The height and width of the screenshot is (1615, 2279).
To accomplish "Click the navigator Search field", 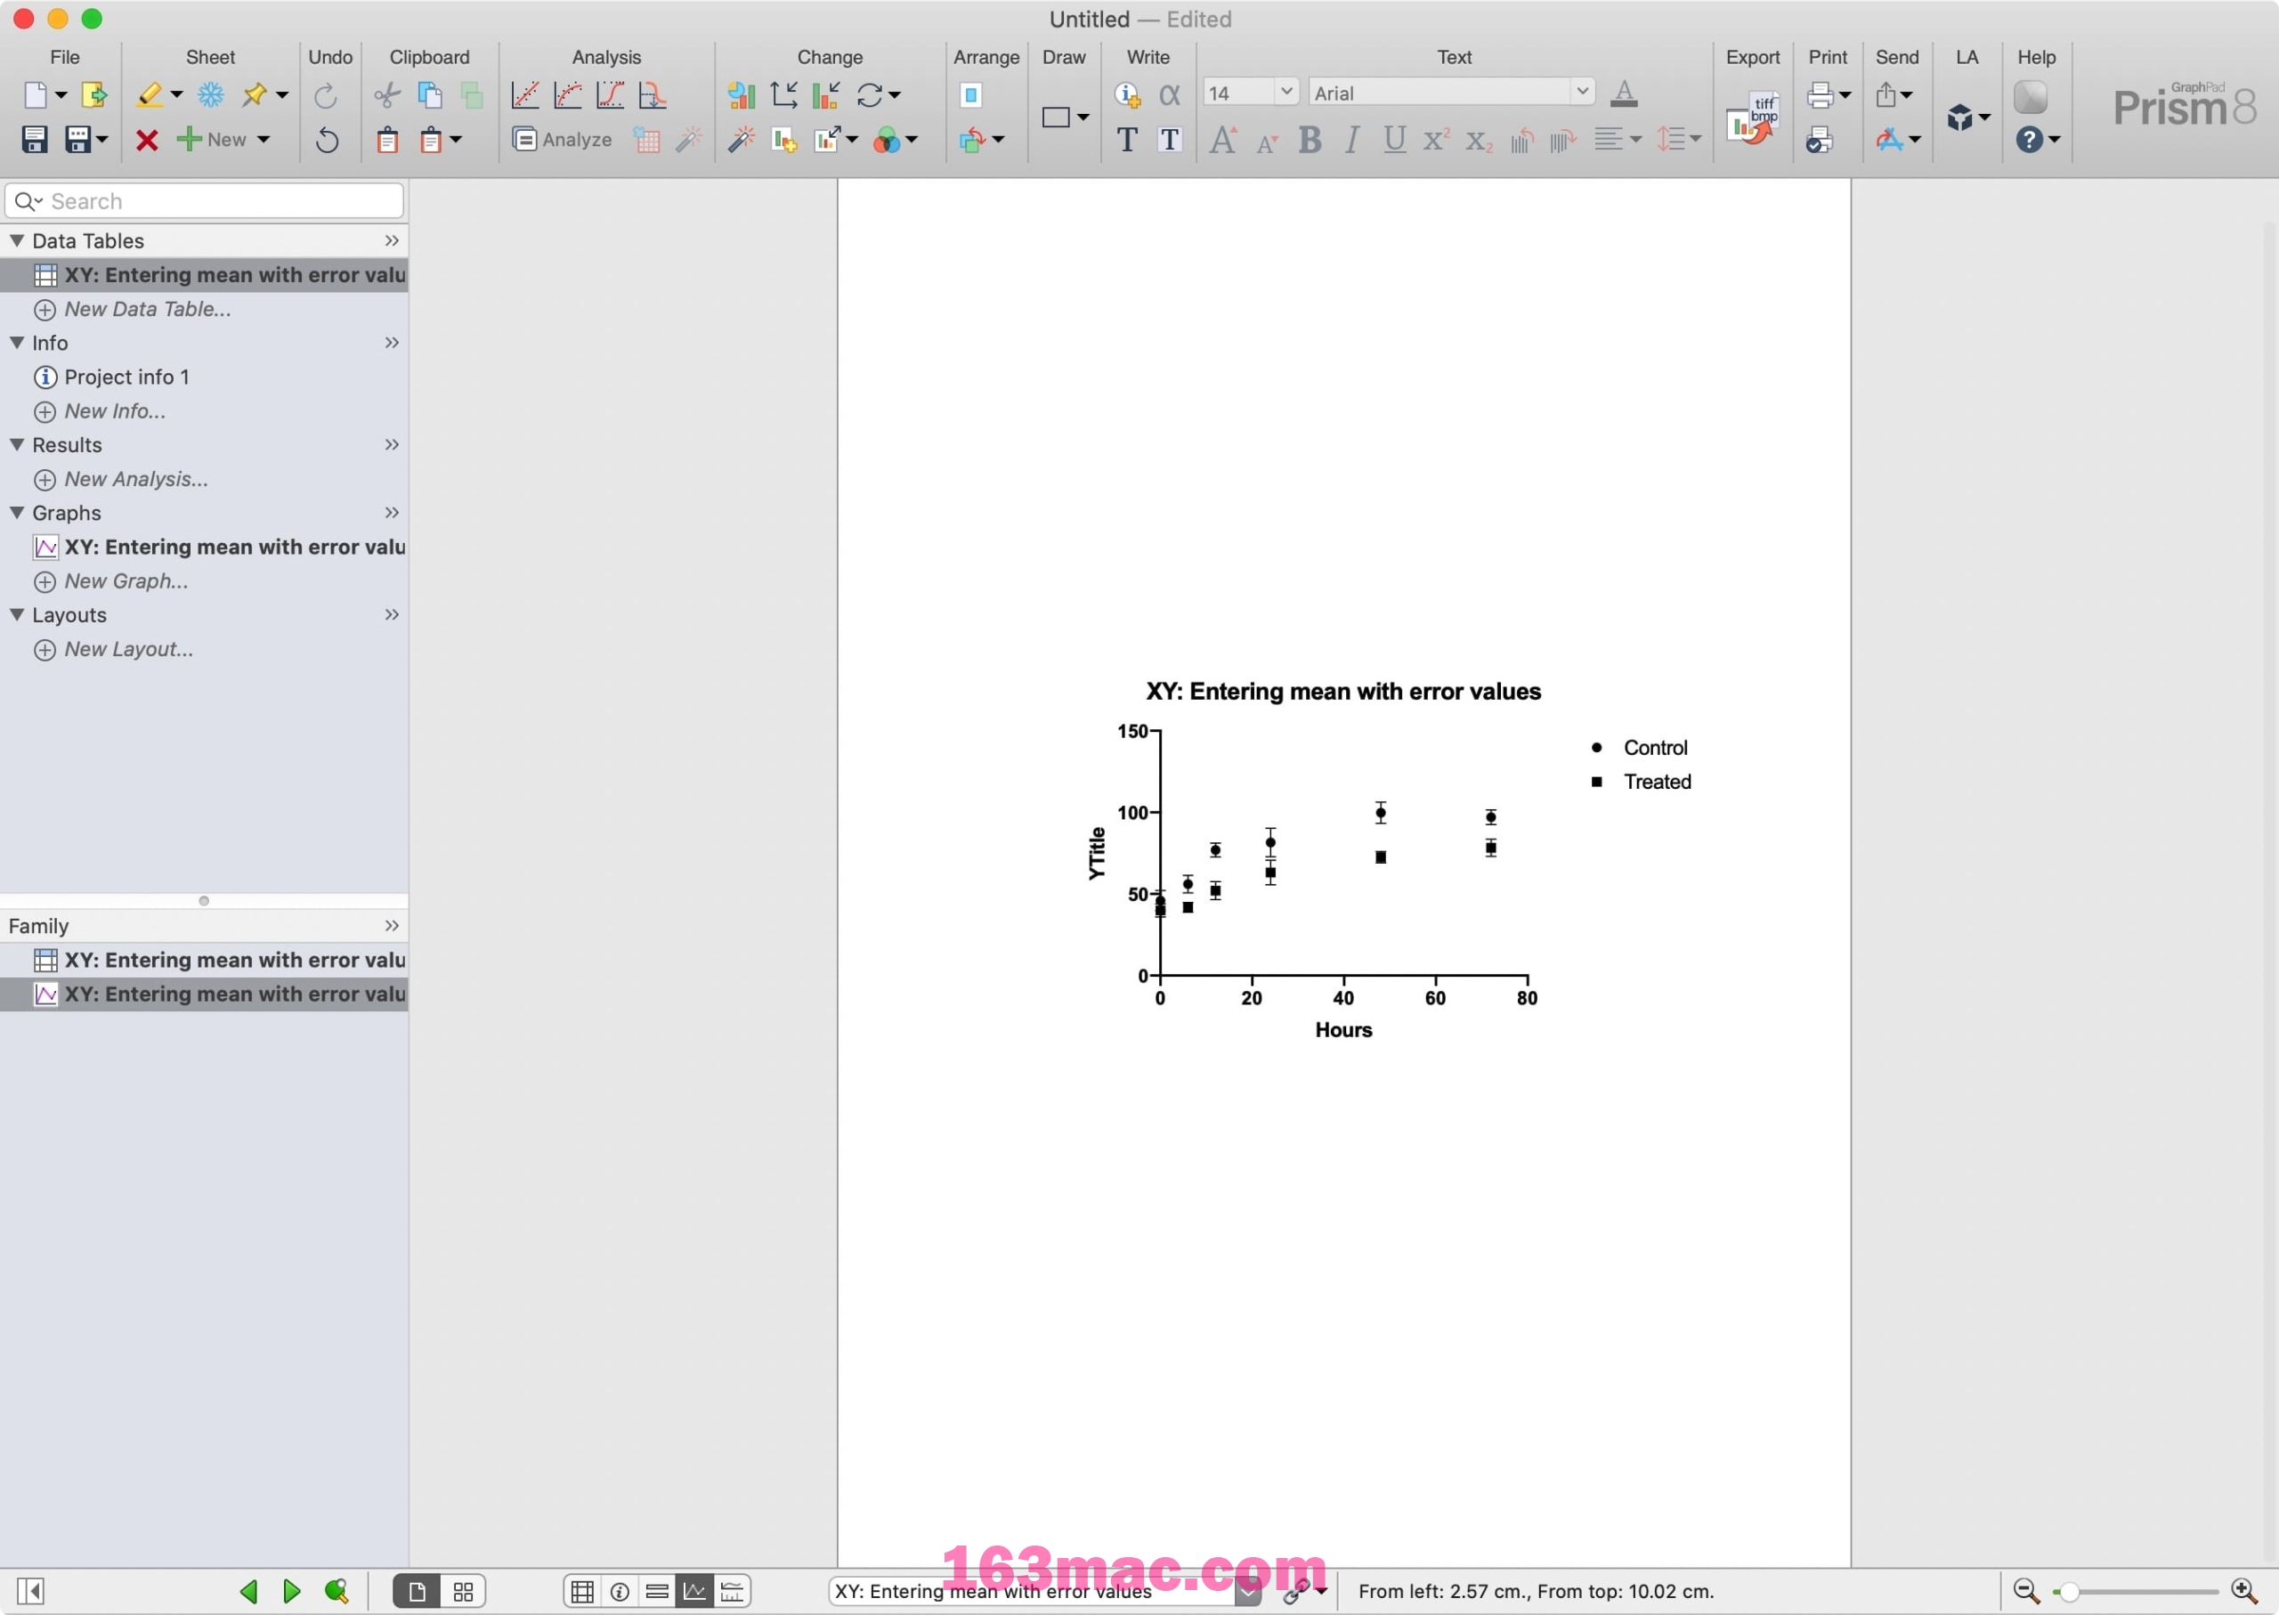I will 204,201.
